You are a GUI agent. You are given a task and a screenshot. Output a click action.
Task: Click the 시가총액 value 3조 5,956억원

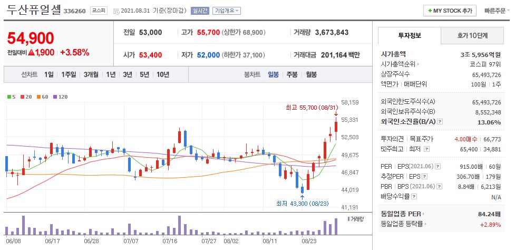[x=481, y=54]
